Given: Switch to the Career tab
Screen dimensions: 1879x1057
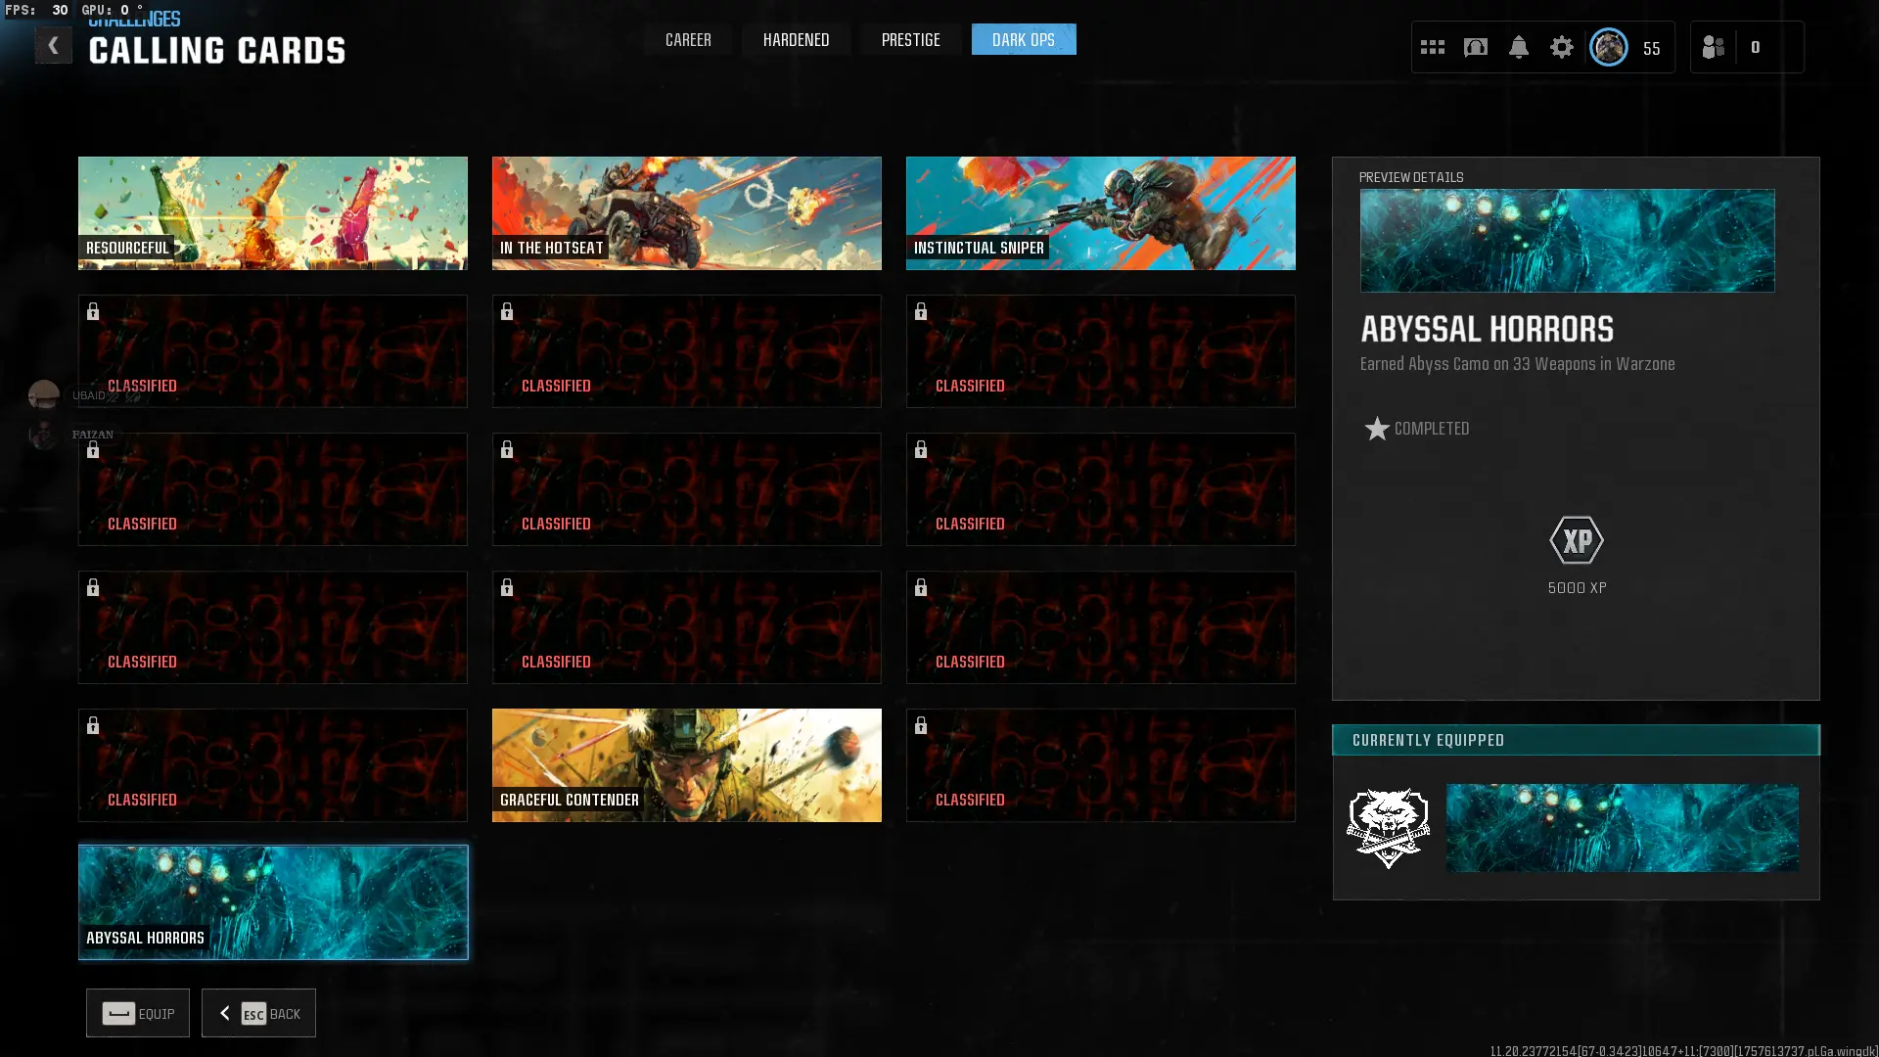Looking at the screenshot, I should (688, 40).
